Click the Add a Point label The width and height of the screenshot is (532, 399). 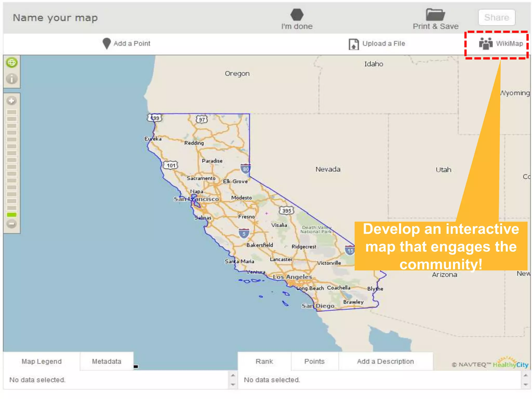(x=132, y=43)
